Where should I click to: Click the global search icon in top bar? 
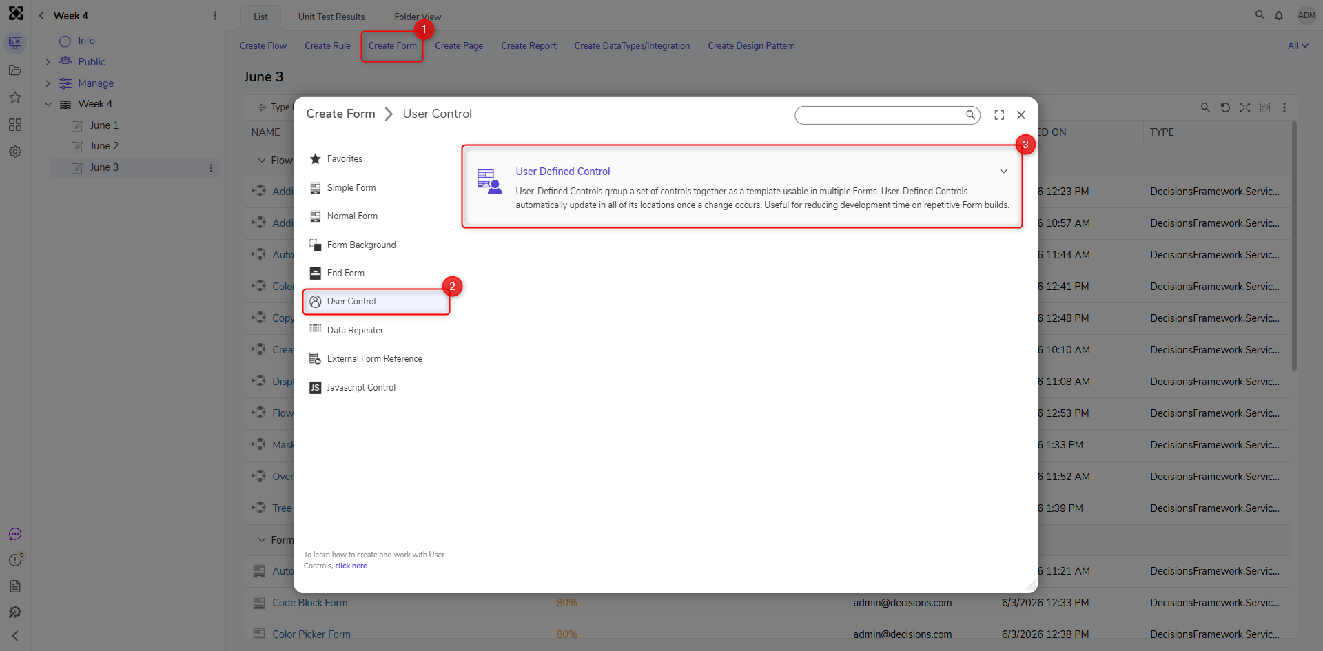coord(1260,14)
